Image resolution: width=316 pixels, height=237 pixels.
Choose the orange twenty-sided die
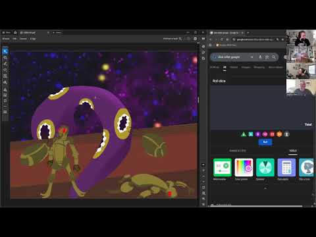click(x=279, y=134)
